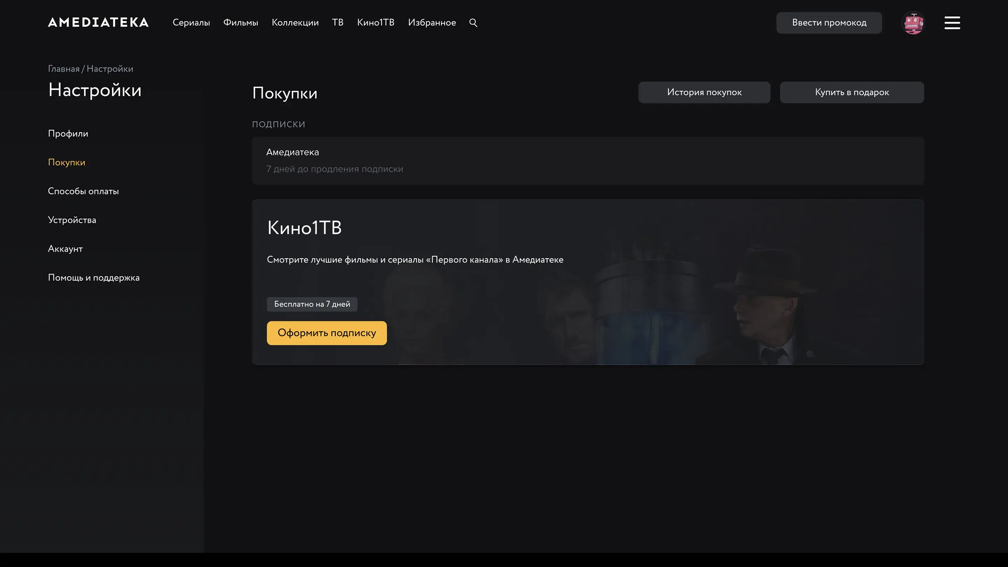The height and width of the screenshot is (567, 1008).
Task: Switch to Устройства settings section
Action: click(x=72, y=220)
